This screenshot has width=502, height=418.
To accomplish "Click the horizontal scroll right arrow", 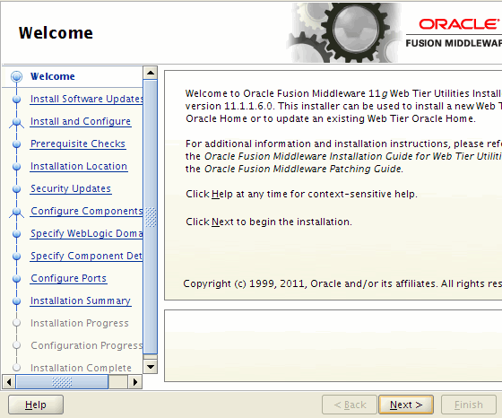I will [134, 382].
